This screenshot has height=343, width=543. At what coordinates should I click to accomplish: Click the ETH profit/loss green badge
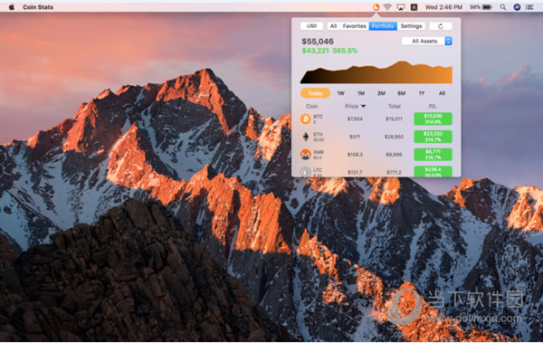(433, 137)
